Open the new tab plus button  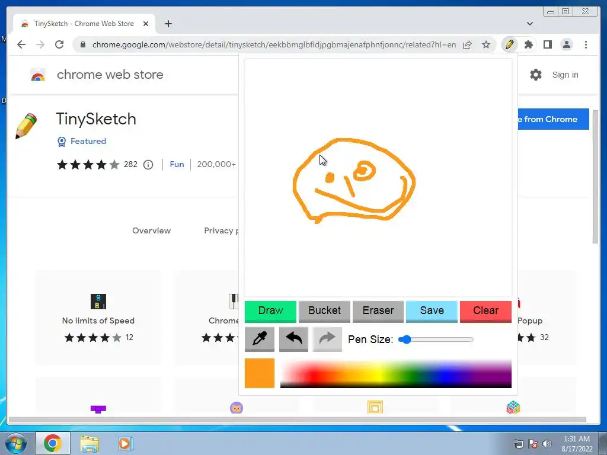point(168,24)
